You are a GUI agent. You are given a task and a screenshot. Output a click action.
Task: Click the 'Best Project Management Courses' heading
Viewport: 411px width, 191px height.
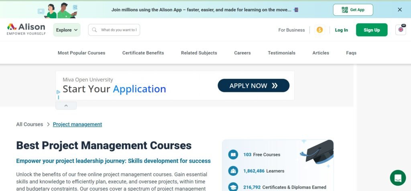104,145
